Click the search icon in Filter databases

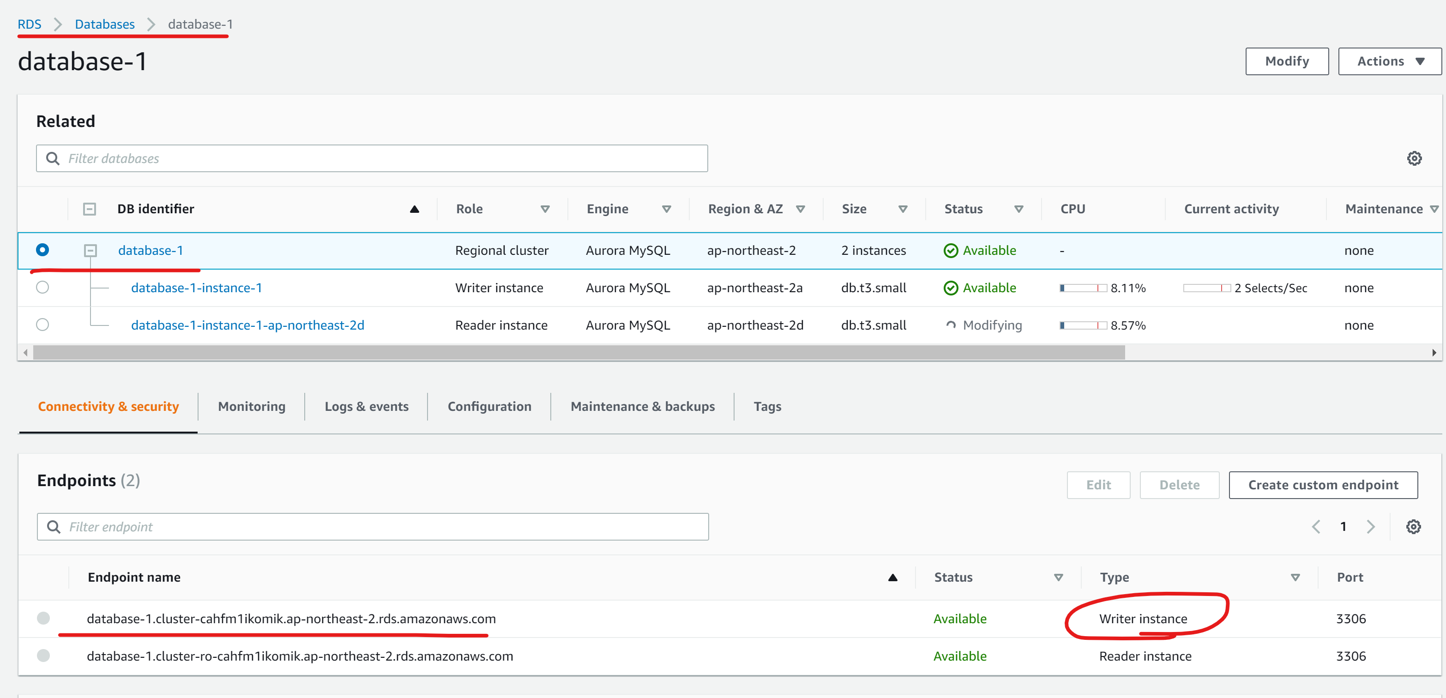tap(53, 158)
